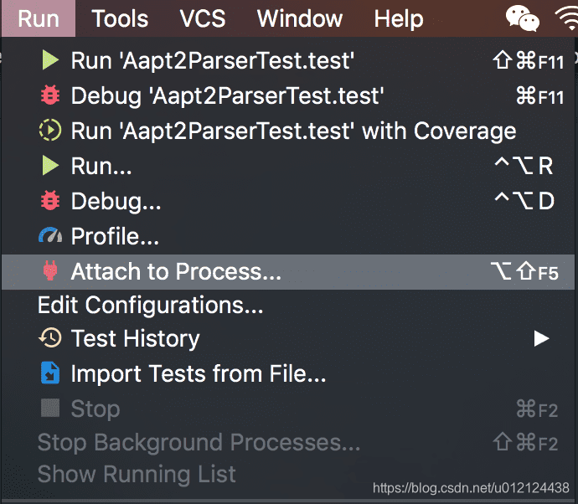The image size is (578, 504).
Task: Click the Test History clock icon
Action: tap(50, 338)
